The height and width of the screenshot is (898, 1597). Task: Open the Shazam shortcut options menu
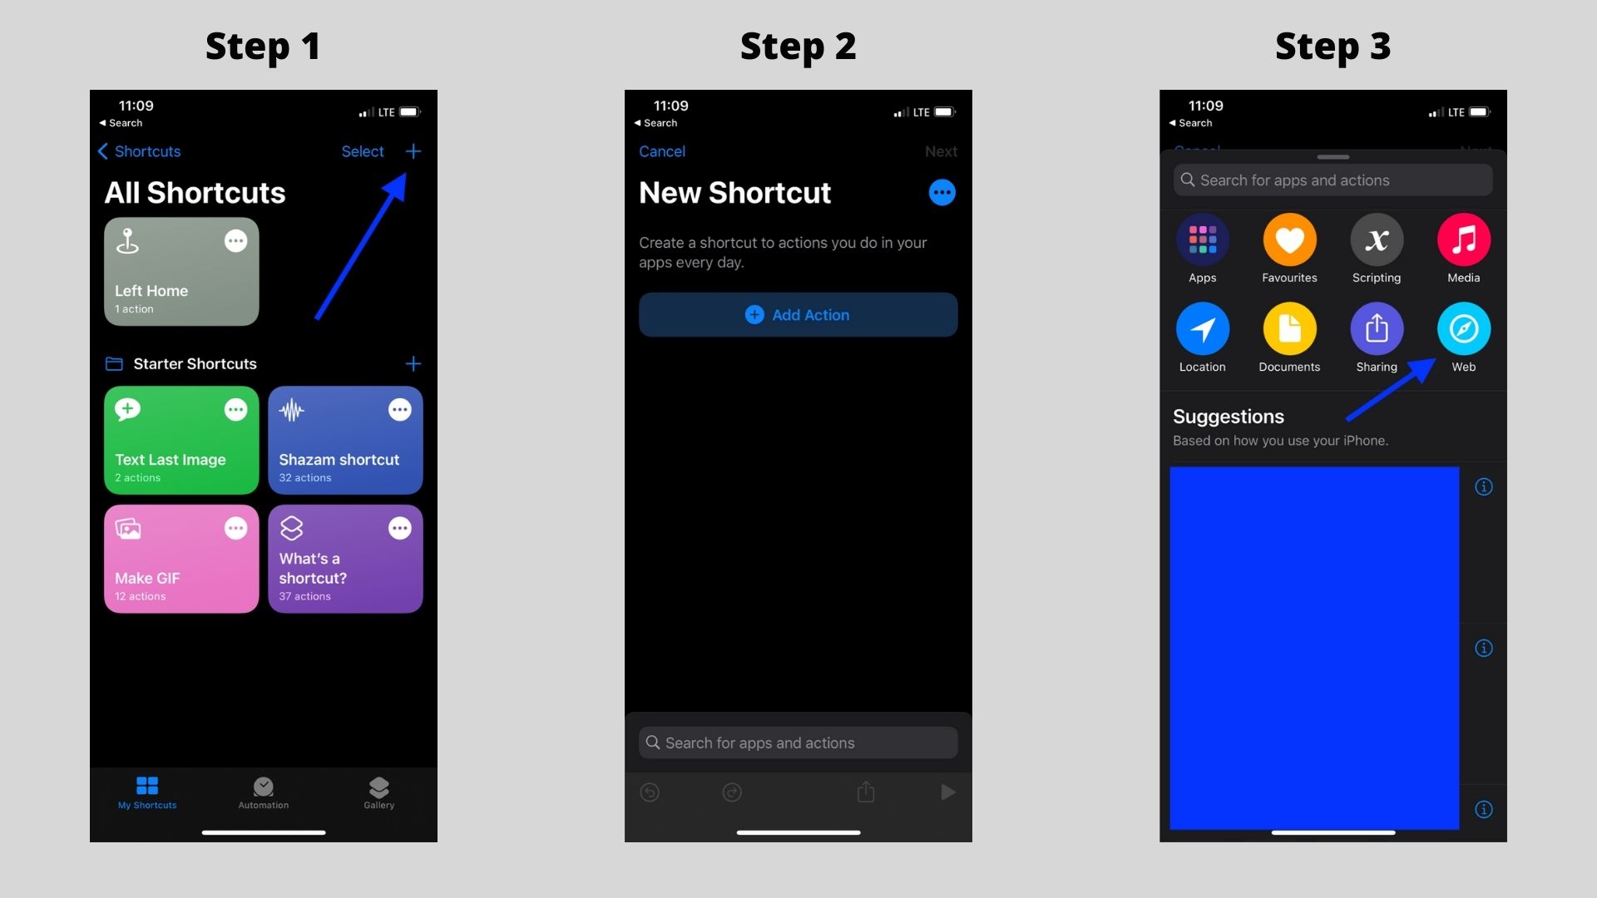(398, 410)
